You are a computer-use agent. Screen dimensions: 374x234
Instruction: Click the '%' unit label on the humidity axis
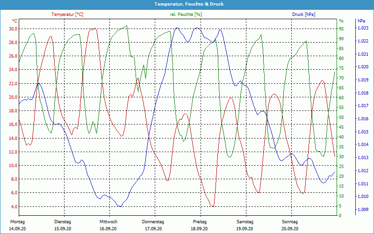click(341, 21)
